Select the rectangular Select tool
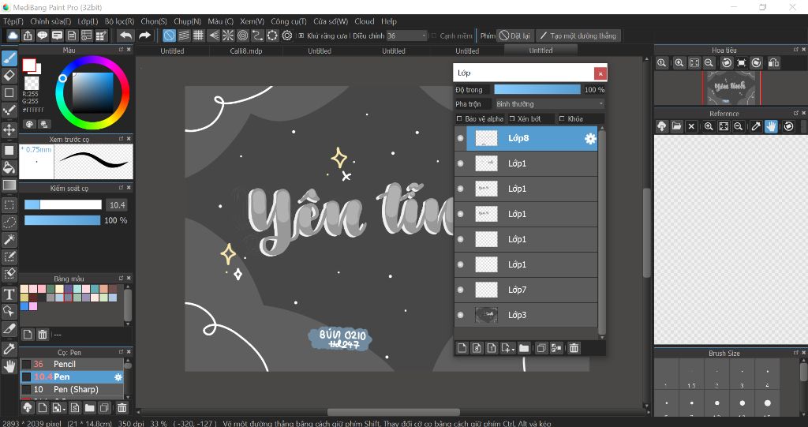The image size is (808, 427). pos(9,204)
